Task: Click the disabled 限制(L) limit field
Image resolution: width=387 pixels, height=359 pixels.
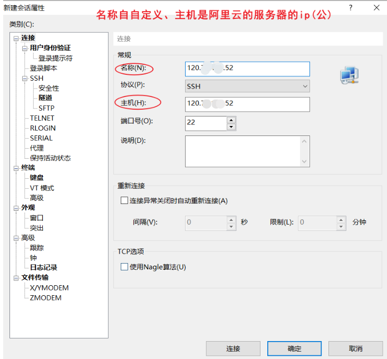Action: (x=317, y=223)
